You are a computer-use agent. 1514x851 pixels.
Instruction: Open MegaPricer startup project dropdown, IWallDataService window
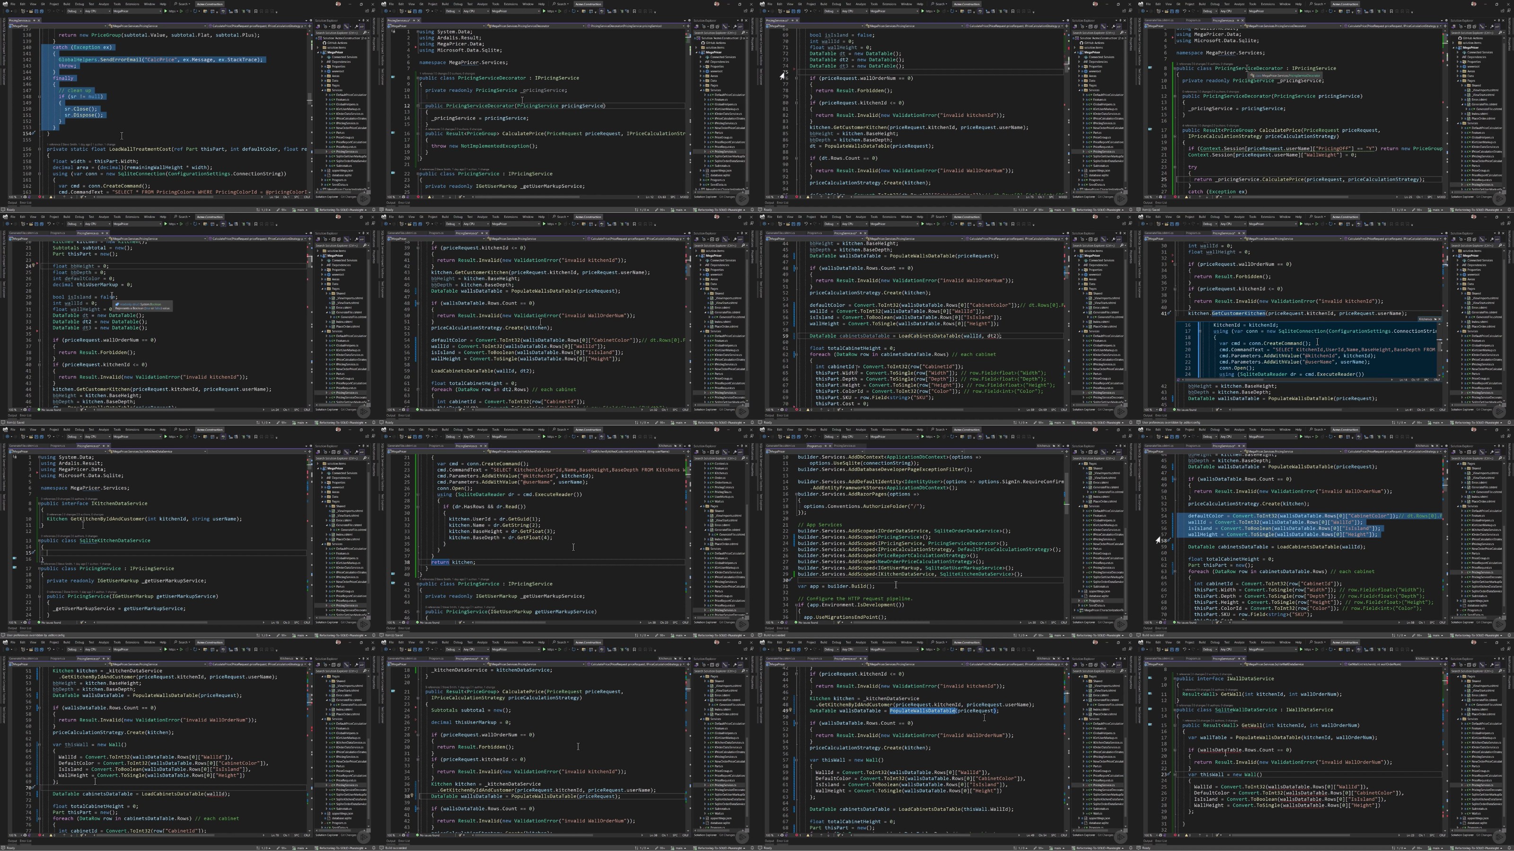click(1273, 650)
